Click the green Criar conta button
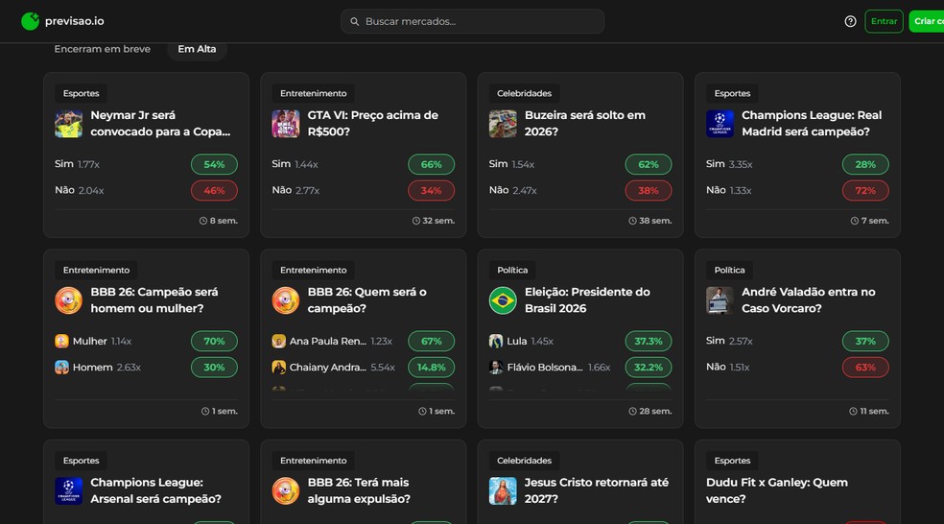 pos(927,21)
